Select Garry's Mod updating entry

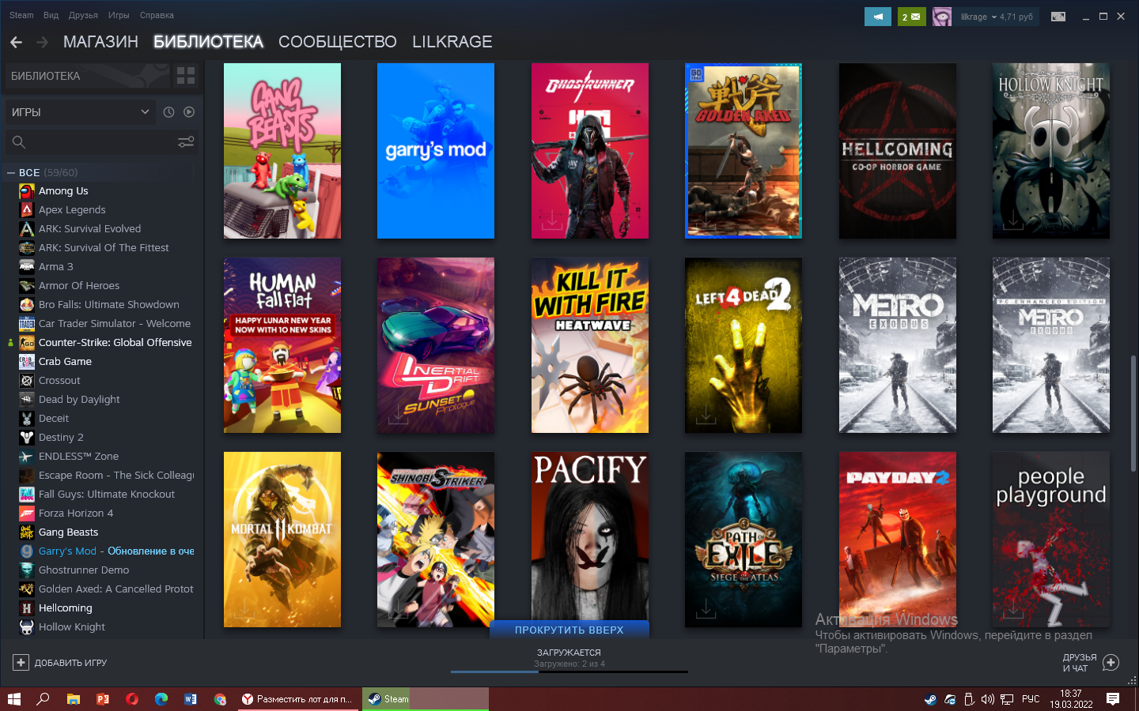tap(106, 551)
